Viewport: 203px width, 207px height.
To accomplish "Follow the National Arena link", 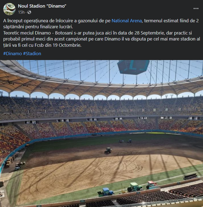I will click(x=127, y=21).
